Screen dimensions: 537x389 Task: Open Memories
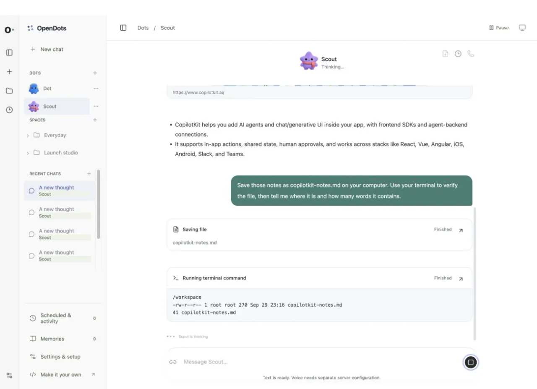click(x=63, y=339)
